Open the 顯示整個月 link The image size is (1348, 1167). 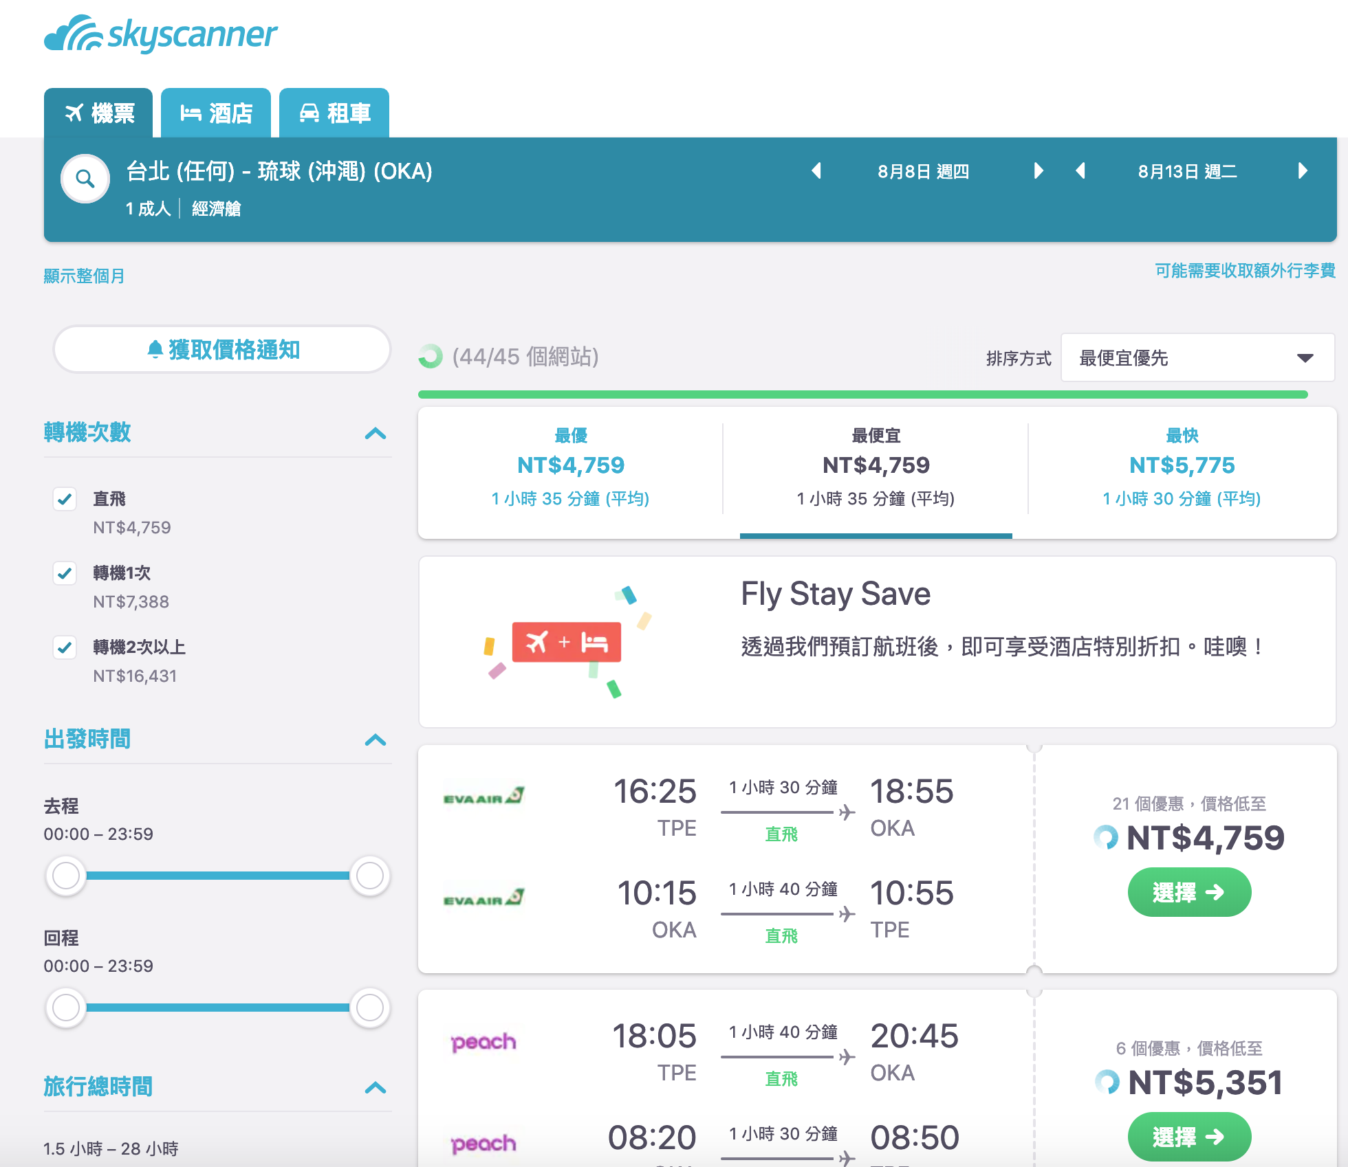[84, 276]
